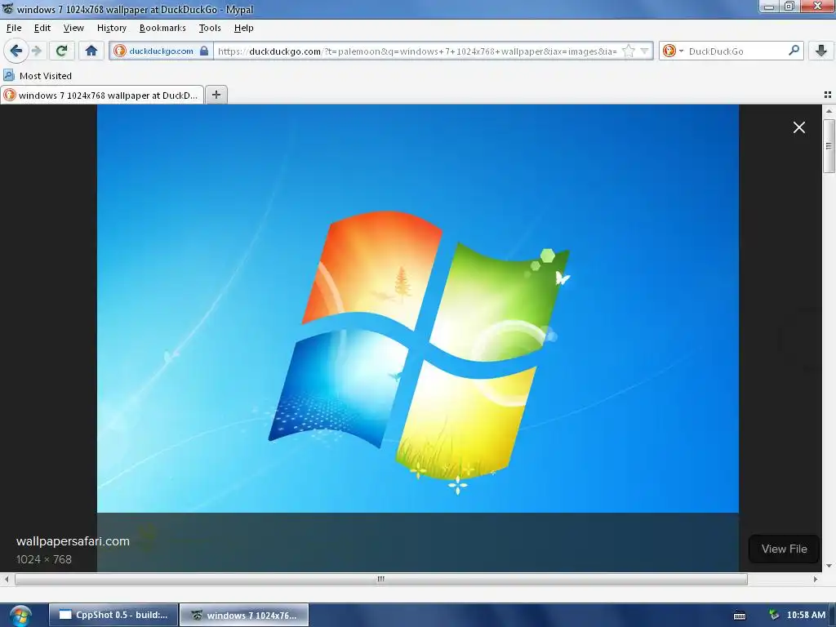The width and height of the screenshot is (836, 627).
Task: Click the scroll up arrow
Action: 829,111
